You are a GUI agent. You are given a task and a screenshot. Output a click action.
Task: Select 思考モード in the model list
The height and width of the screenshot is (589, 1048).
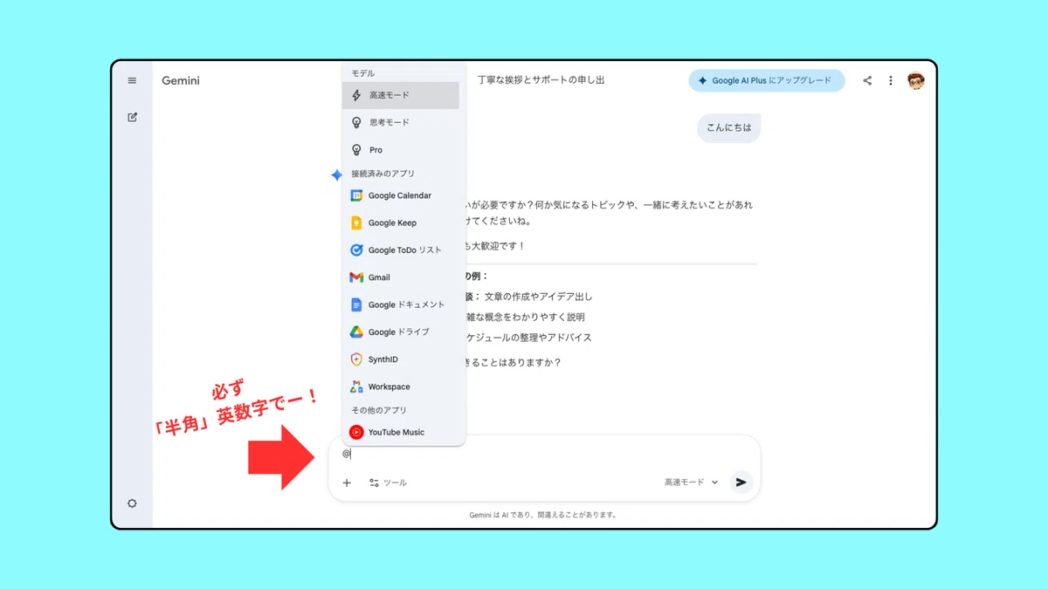coord(401,122)
